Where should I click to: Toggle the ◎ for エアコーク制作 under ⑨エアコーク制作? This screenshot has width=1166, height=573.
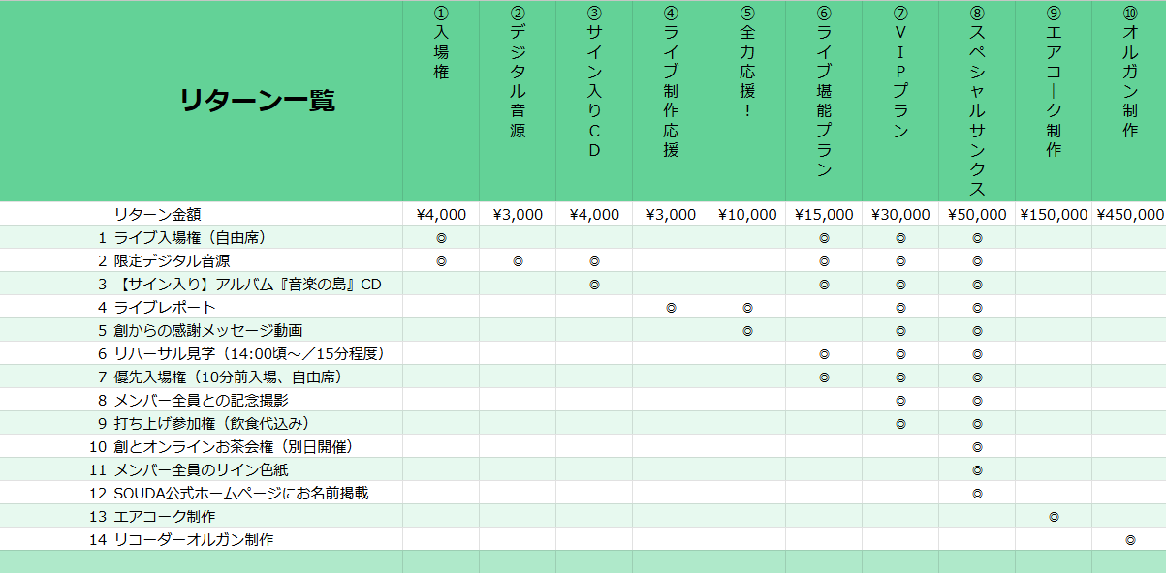(x=1054, y=516)
